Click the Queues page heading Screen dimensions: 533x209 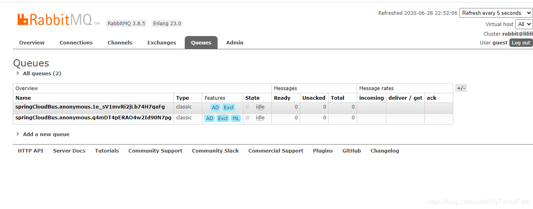[x=31, y=63]
